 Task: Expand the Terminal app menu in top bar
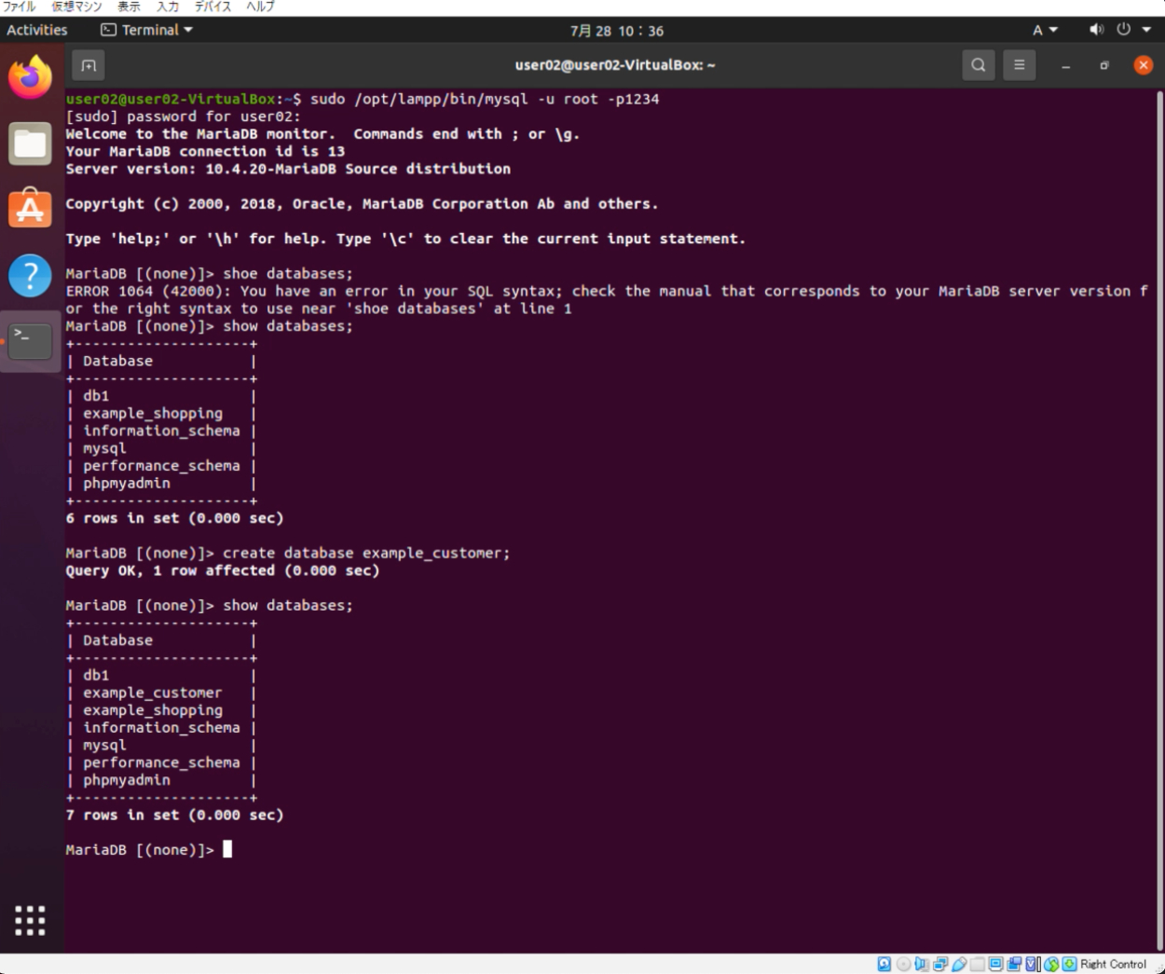click(x=147, y=30)
